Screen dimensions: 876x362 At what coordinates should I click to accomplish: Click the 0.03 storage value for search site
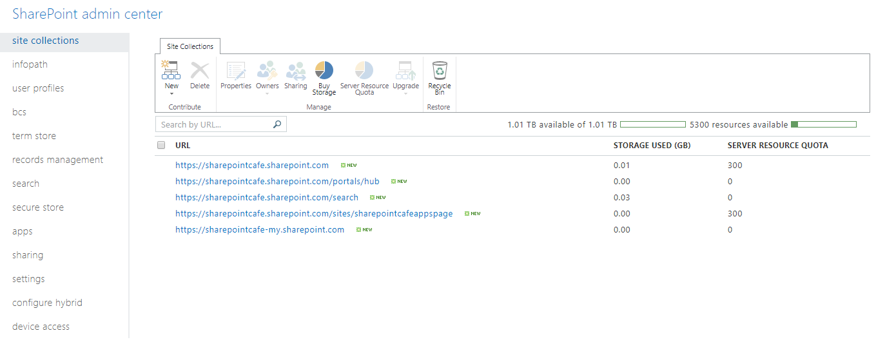(622, 198)
